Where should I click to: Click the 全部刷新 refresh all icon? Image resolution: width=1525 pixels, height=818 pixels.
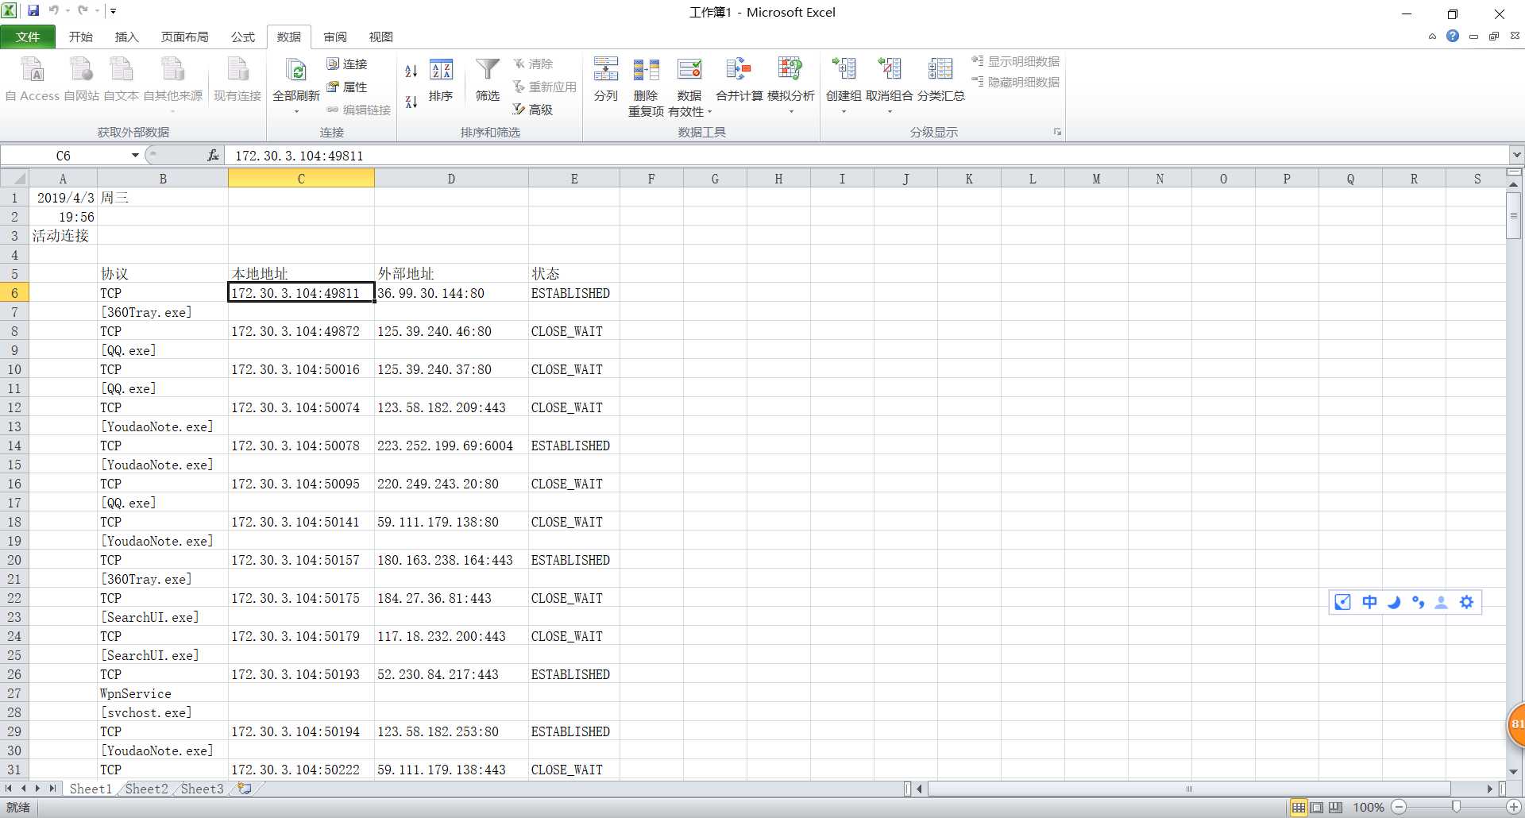[x=296, y=70]
